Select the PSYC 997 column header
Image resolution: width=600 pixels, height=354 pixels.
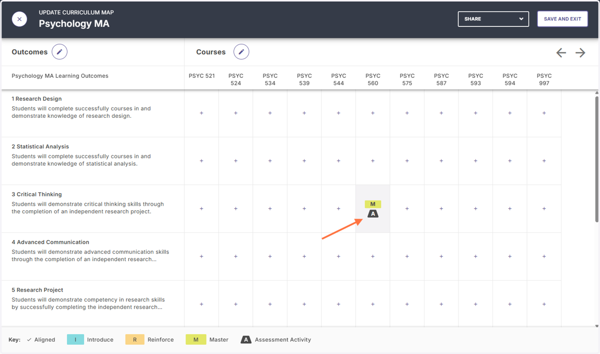pyautogui.click(x=544, y=79)
